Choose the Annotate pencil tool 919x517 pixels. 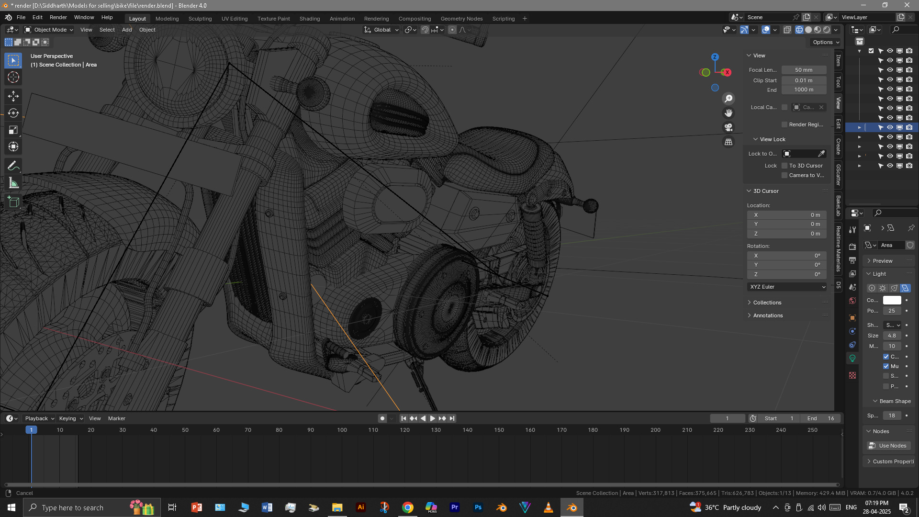pyautogui.click(x=13, y=166)
